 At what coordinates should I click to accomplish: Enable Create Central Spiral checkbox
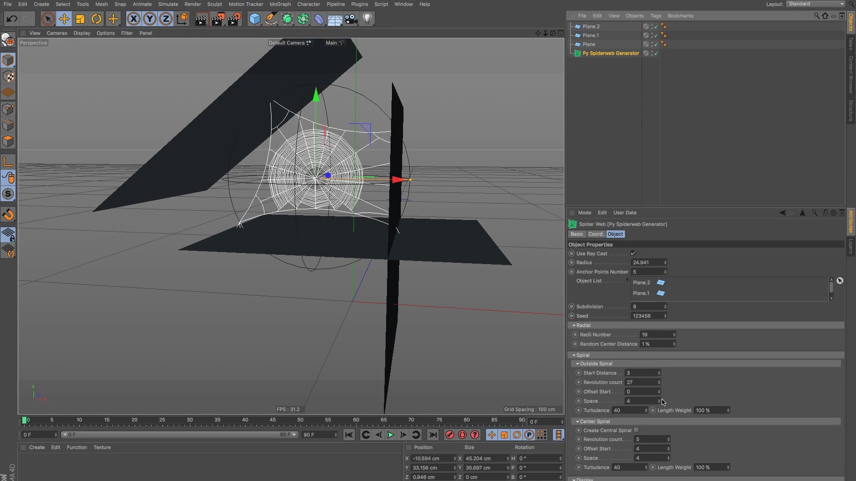click(x=637, y=430)
